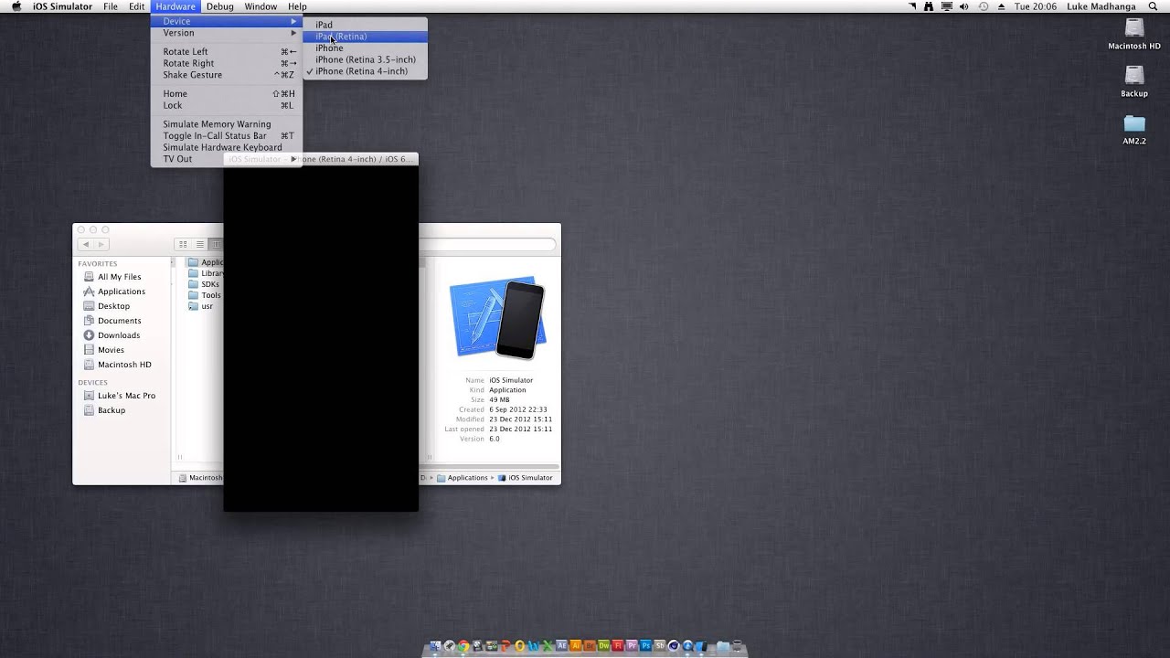This screenshot has height=658, width=1170.
Task: Choose the Lock menu command
Action: [x=226, y=105]
